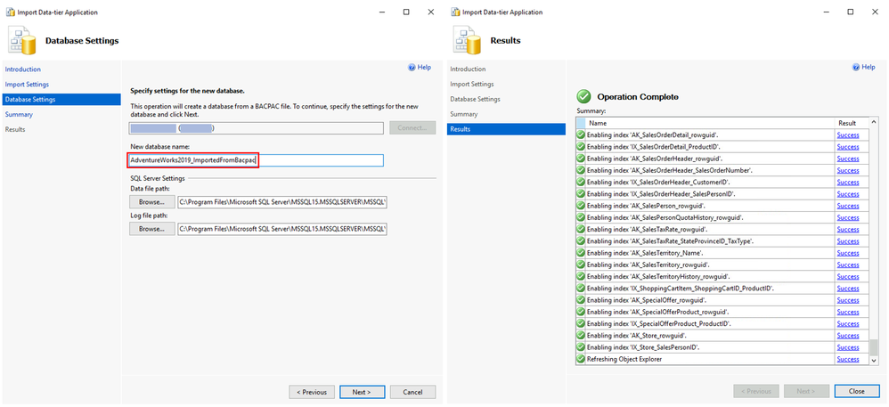This screenshot has width=889, height=407.
Task: Click success icon for 'AK_SalesOrderDetail_rowguid' row
Action: click(x=581, y=134)
